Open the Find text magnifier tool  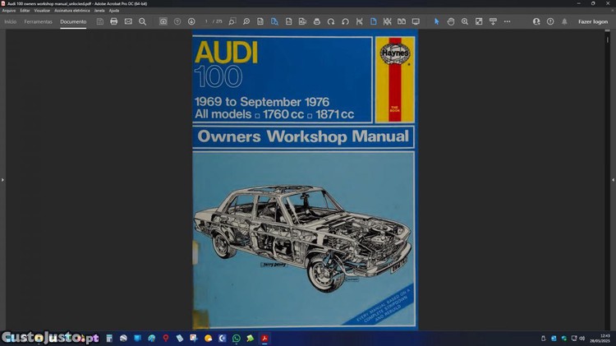click(x=142, y=21)
